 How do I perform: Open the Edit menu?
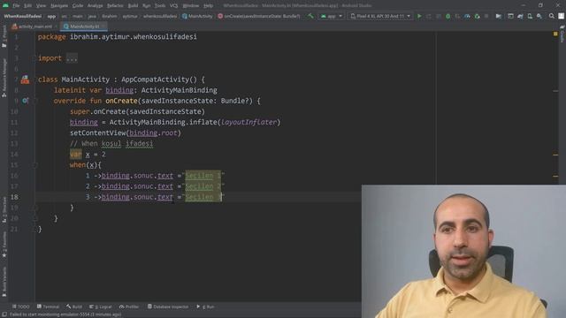click(27, 6)
